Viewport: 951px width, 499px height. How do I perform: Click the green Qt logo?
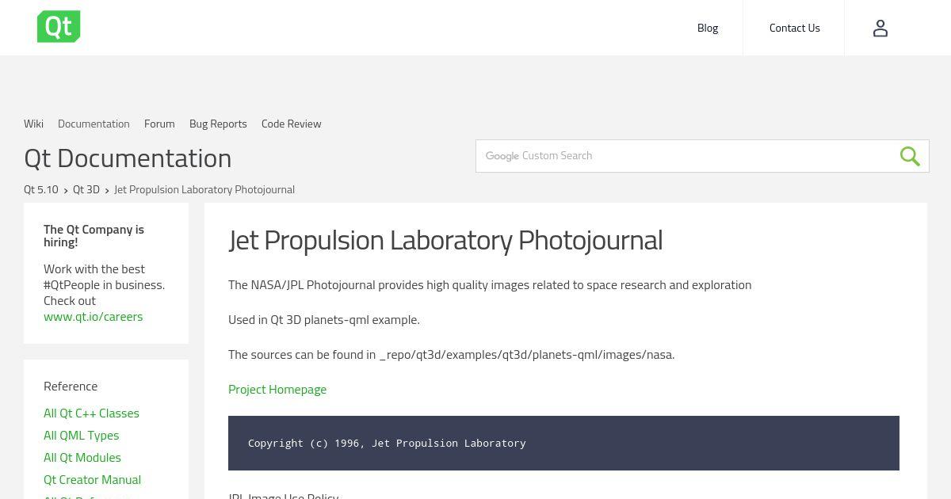tap(59, 27)
